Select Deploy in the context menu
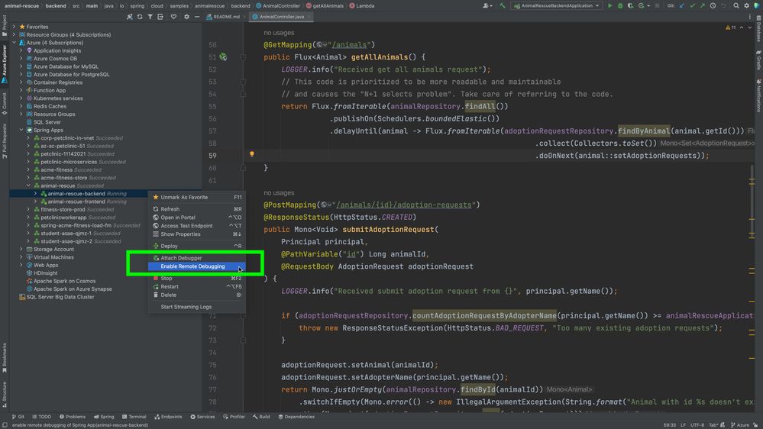Image resolution: width=763 pixels, height=429 pixels. pos(196,246)
